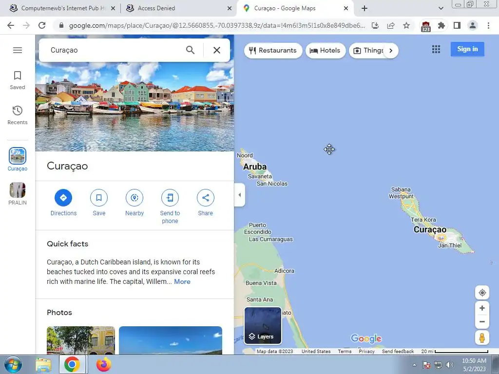Send Curaçao to phone
This screenshot has width=499, height=374.
coord(170,206)
